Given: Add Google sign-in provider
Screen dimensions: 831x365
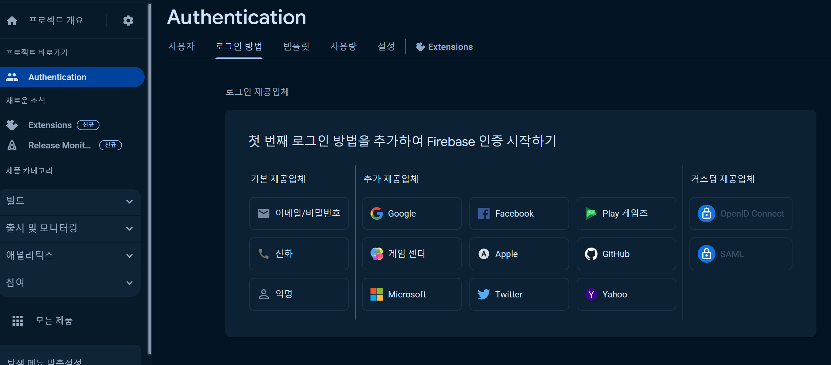Looking at the screenshot, I should 412,213.
